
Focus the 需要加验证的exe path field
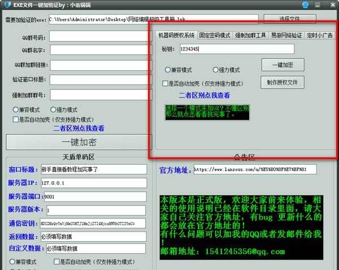(x=154, y=19)
